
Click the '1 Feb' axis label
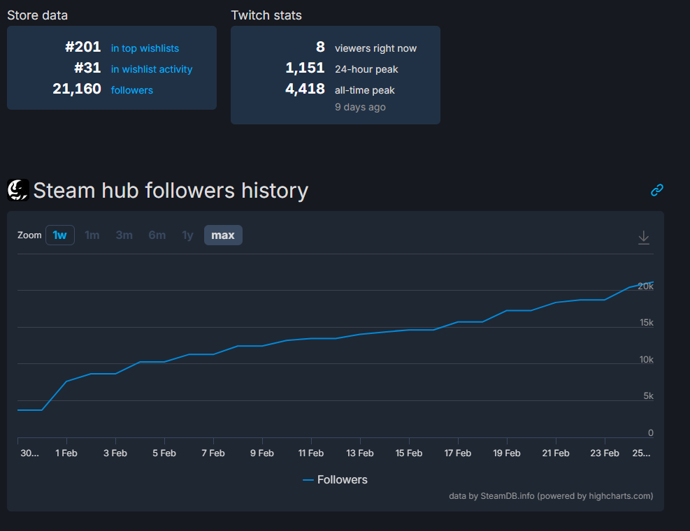pyautogui.click(x=66, y=453)
